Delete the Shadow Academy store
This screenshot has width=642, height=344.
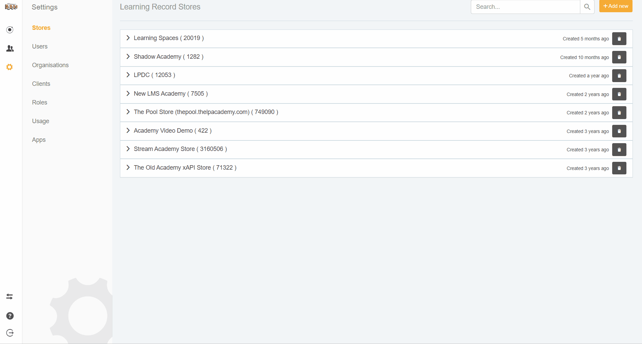coord(619,57)
